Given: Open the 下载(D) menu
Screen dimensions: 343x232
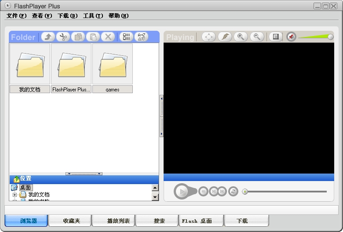Looking at the screenshot, I should point(68,16).
